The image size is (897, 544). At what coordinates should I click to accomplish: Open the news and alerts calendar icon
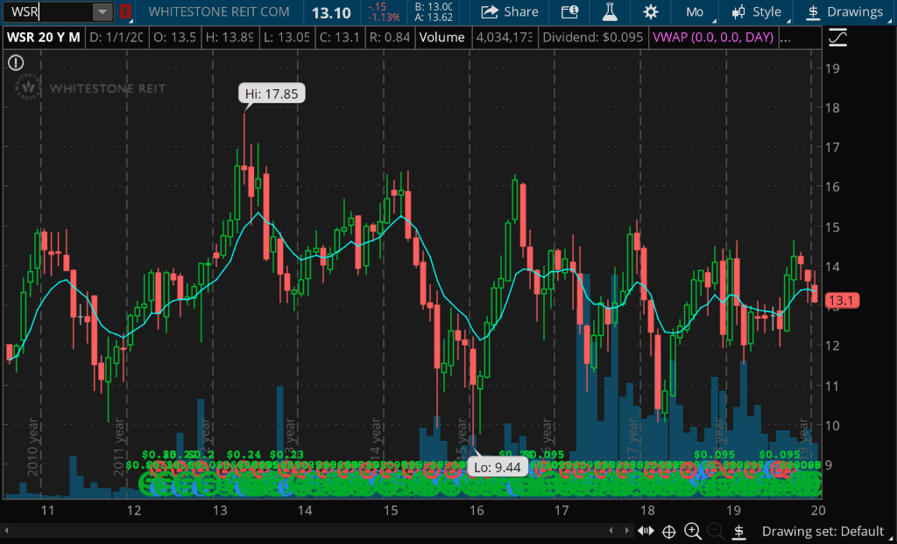click(569, 12)
